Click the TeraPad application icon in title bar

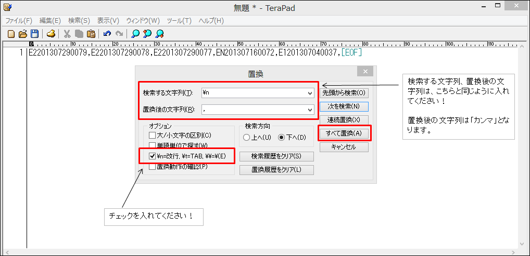[7, 6]
